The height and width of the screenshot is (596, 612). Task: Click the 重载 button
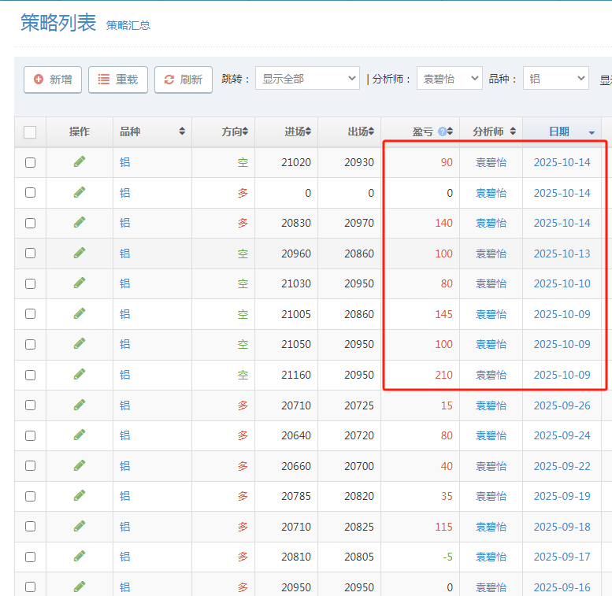coord(118,80)
